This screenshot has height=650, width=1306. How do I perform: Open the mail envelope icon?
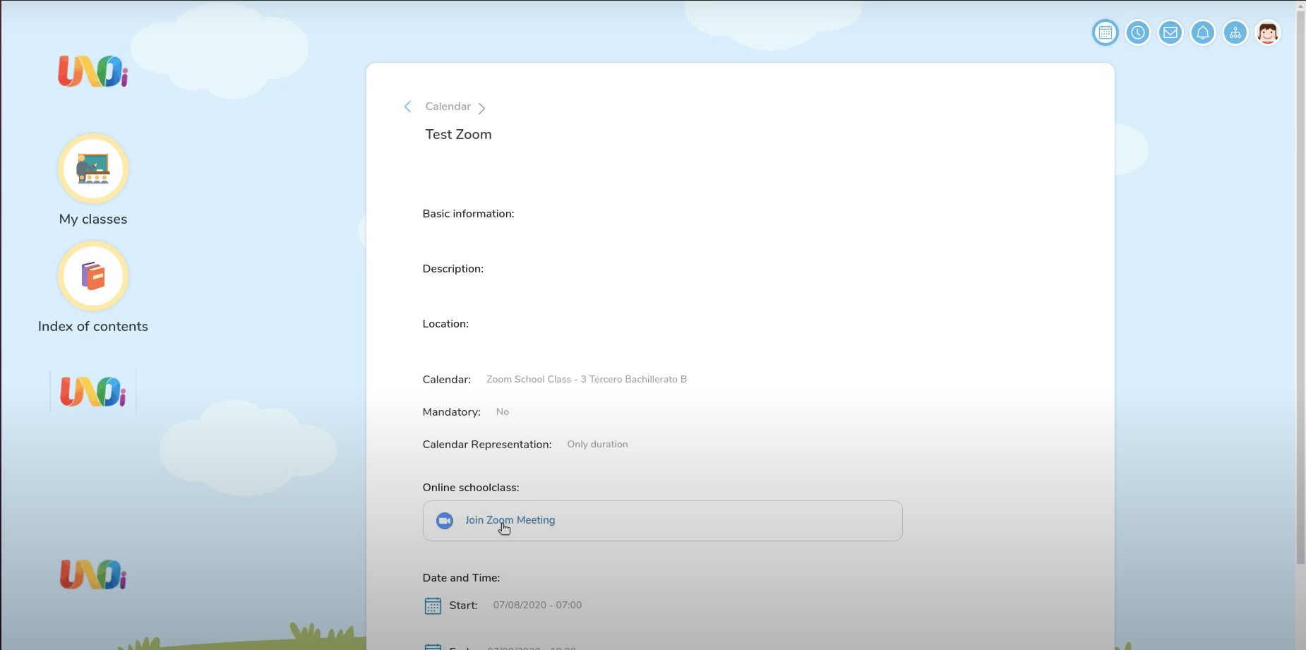tap(1170, 32)
